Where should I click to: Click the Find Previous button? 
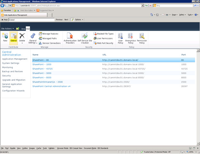pyautogui.click(x=59, y=20)
